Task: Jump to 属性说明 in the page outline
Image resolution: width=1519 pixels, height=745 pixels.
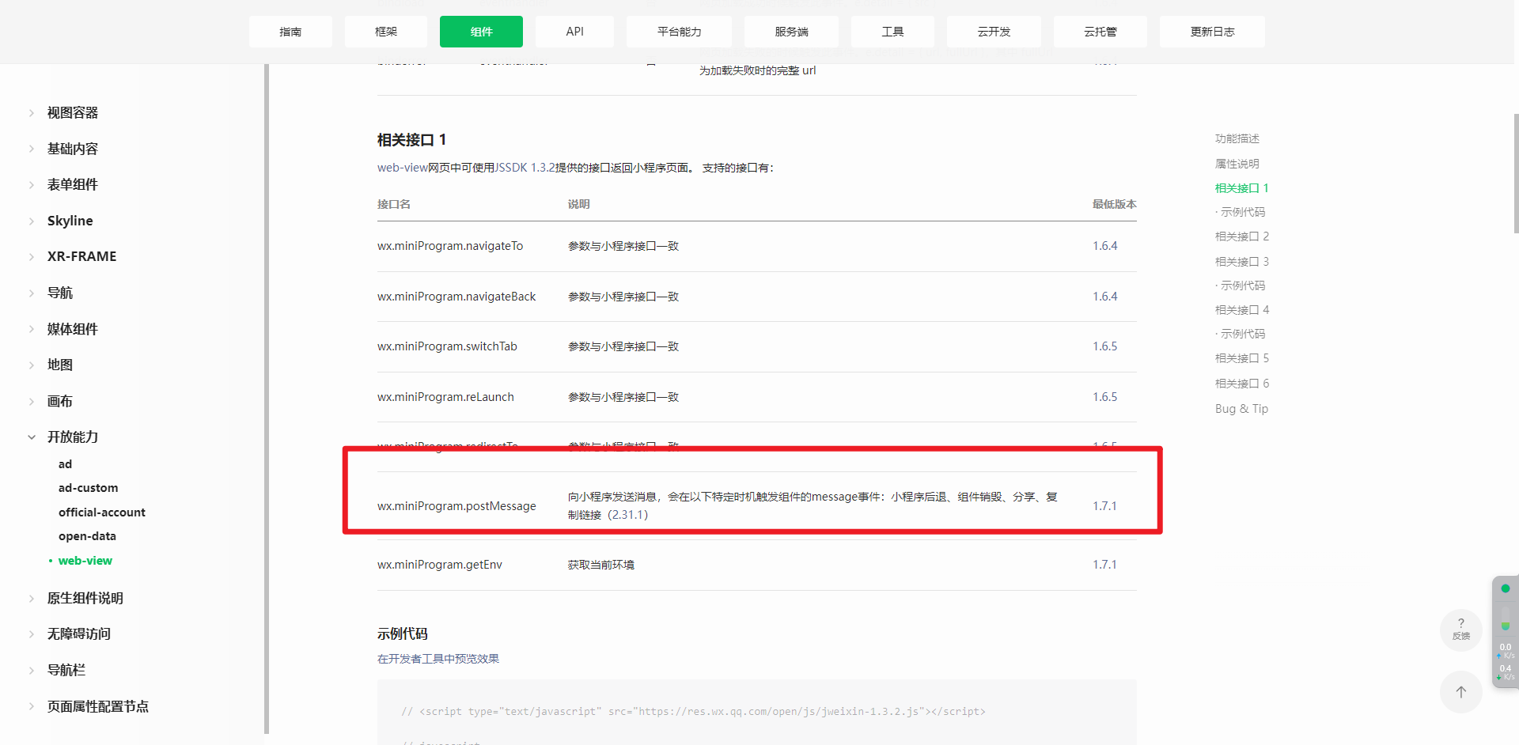Action: pos(1237,164)
